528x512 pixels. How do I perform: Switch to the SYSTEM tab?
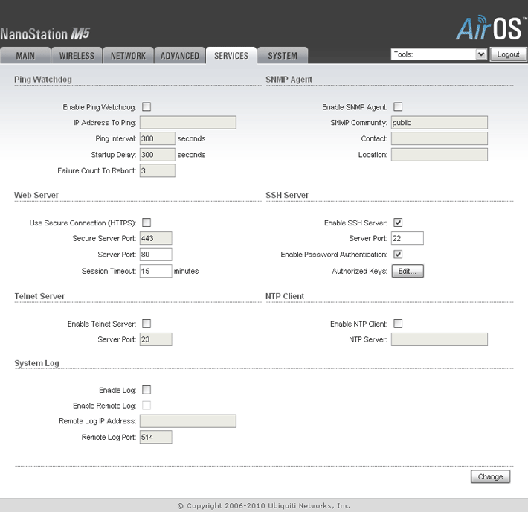(283, 55)
